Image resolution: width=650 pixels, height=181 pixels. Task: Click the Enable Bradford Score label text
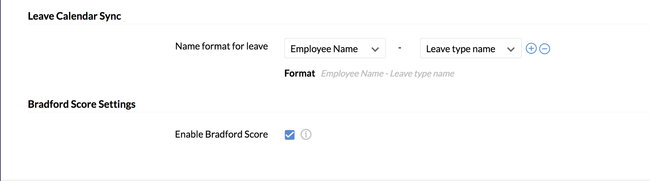pyautogui.click(x=221, y=134)
